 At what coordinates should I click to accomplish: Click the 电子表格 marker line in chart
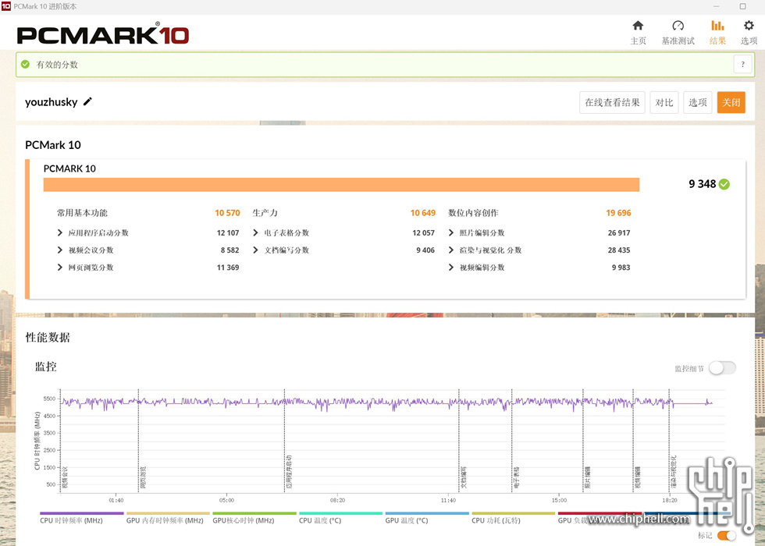point(512,440)
